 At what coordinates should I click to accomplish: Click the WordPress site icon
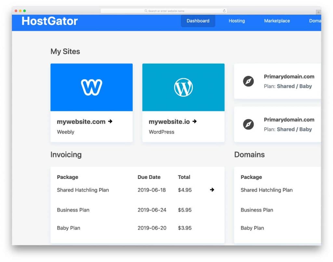183,87
